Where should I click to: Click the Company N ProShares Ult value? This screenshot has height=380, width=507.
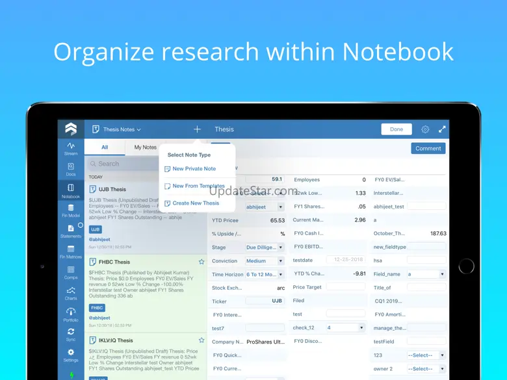click(265, 342)
